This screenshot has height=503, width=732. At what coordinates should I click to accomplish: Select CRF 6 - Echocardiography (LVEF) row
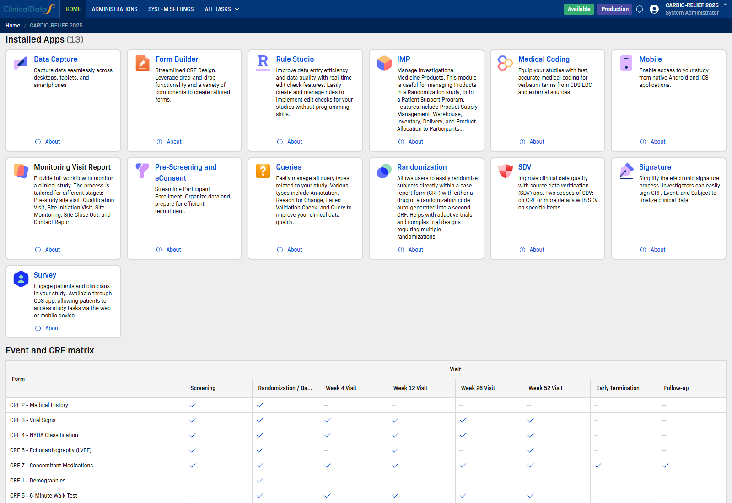[366, 450]
